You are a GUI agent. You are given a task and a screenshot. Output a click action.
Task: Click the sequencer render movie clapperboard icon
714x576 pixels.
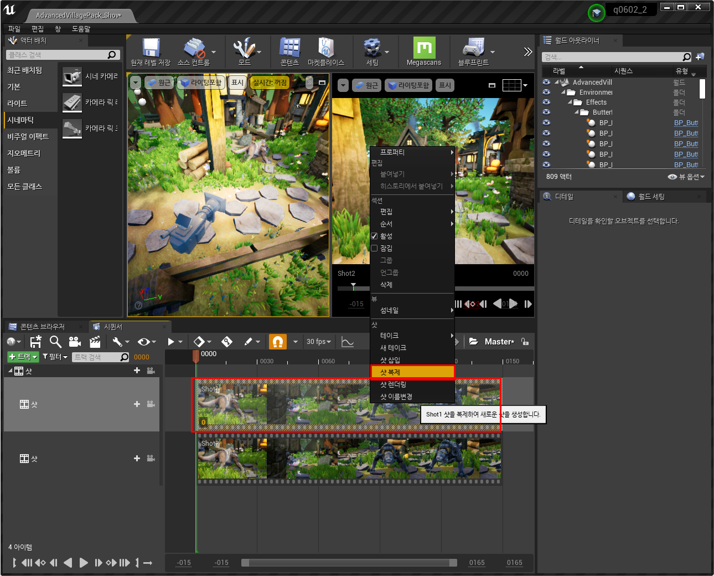[95, 342]
